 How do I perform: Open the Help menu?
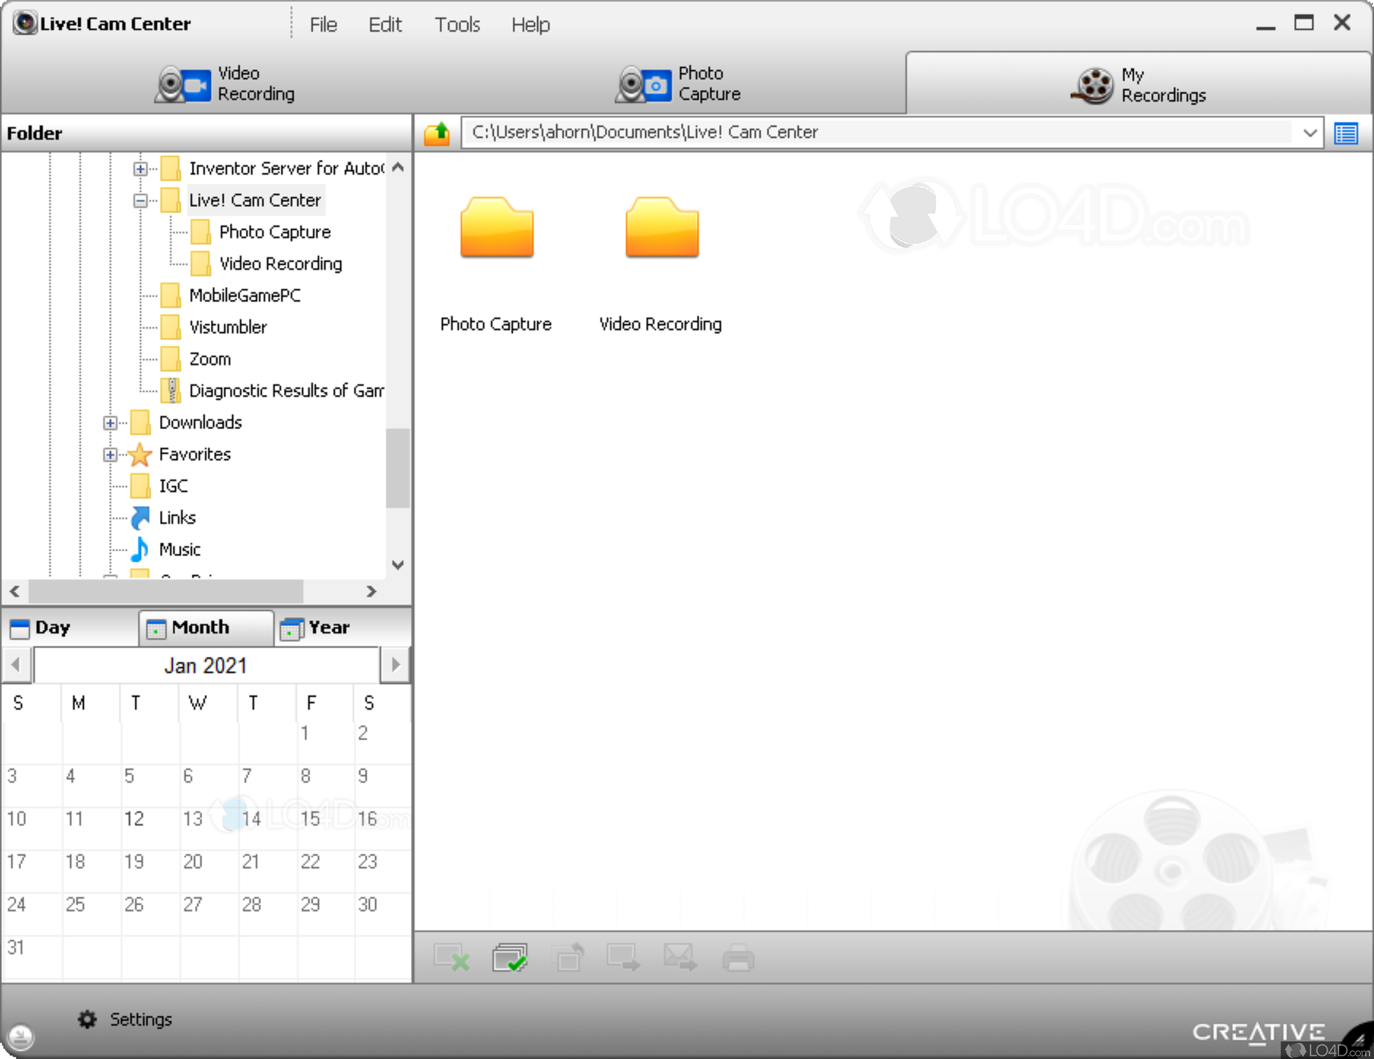(530, 25)
